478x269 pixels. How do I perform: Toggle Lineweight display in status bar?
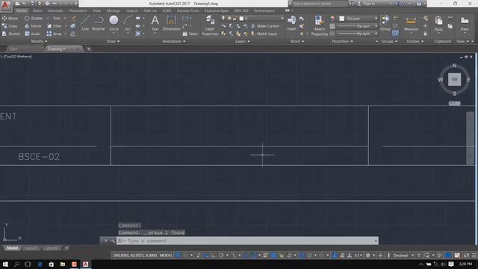pyautogui.click(x=266, y=256)
